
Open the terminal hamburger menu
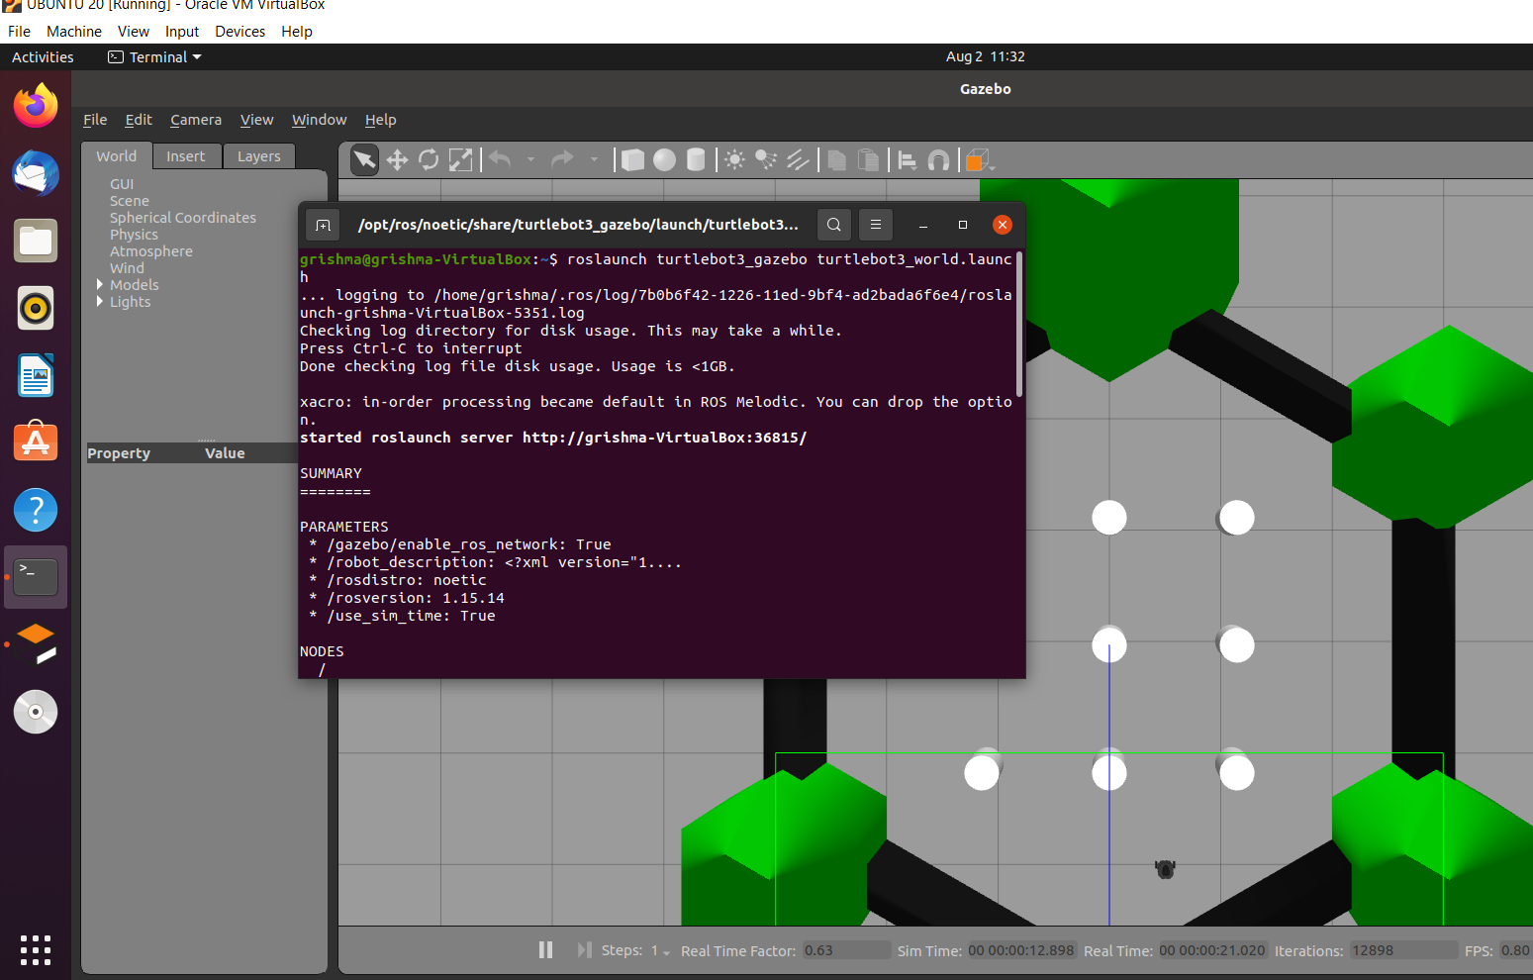[876, 225]
